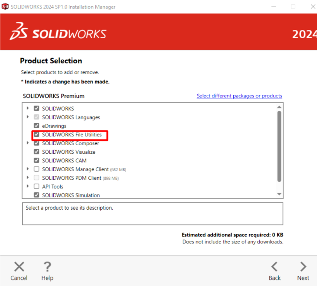The width and height of the screenshot is (317, 286).
Task: Go Back using the left chevron icon
Action: [x=274, y=267]
